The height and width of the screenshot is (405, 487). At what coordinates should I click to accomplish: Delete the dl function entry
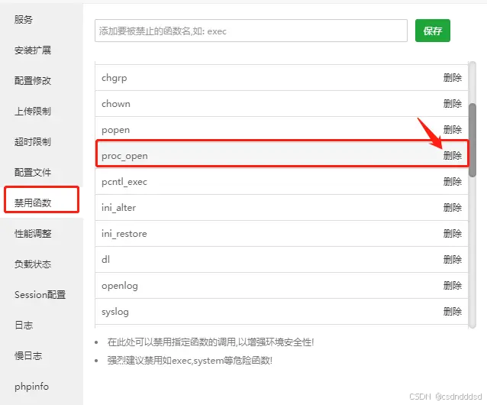point(453,259)
